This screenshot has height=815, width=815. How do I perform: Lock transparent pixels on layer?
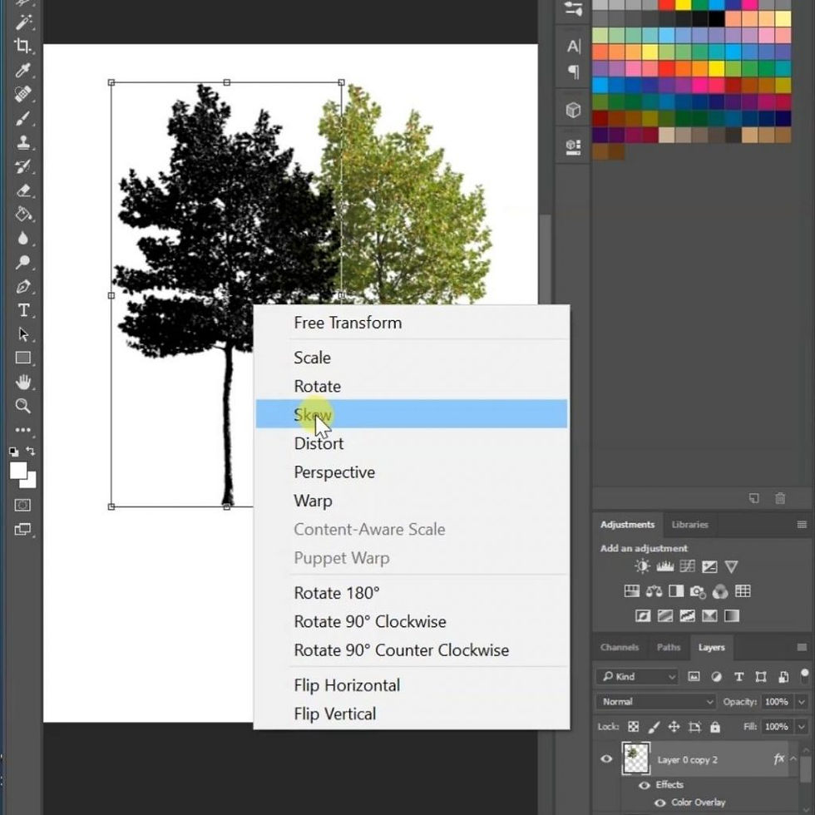[x=633, y=727]
